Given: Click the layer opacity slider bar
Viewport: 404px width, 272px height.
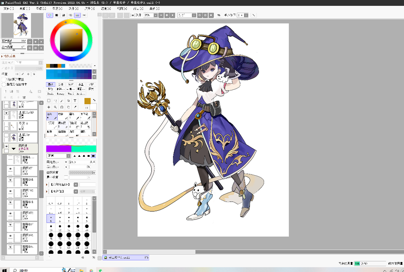Looking at the screenshot, I should [x=28, y=68].
